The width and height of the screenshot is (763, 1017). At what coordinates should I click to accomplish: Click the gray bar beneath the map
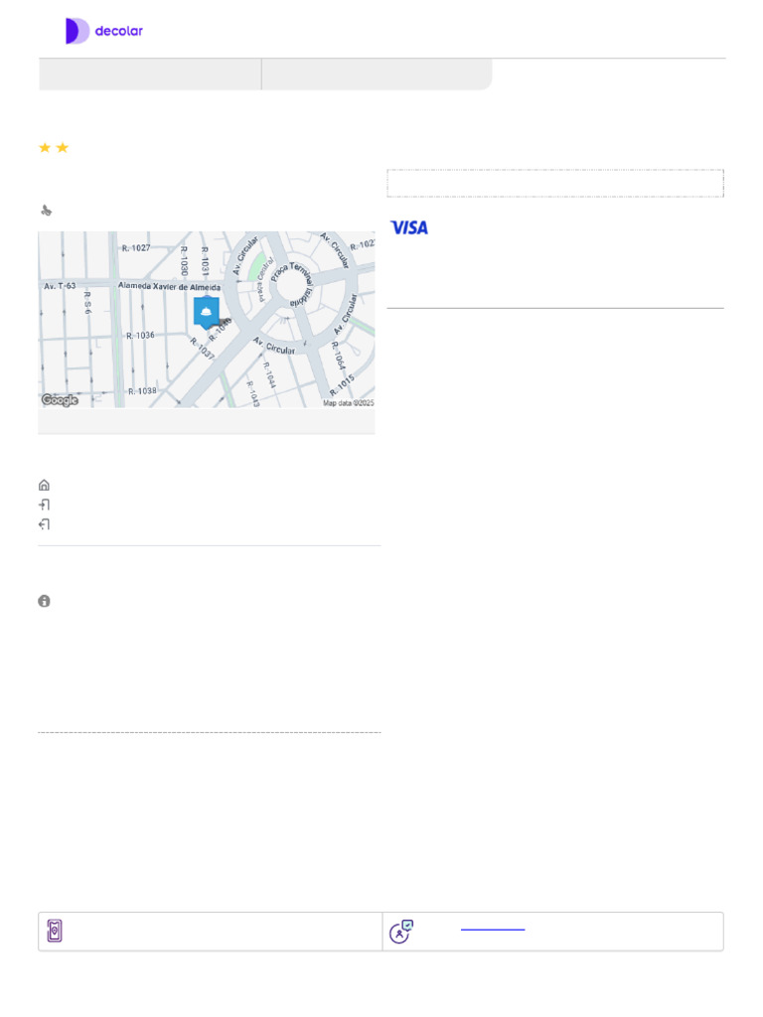207,421
